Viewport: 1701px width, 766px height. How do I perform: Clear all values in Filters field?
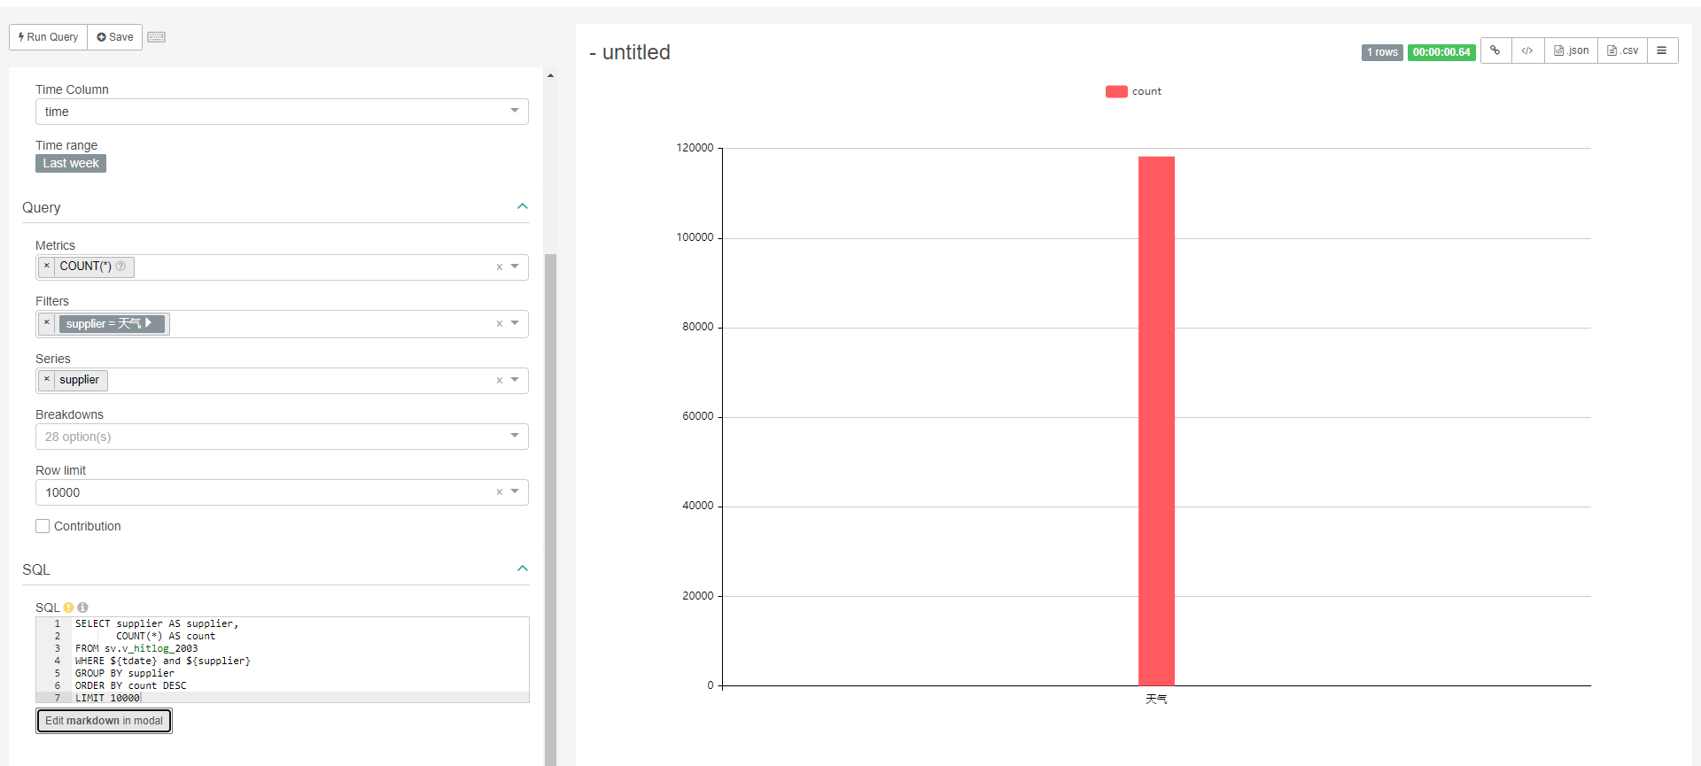pyautogui.click(x=500, y=324)
